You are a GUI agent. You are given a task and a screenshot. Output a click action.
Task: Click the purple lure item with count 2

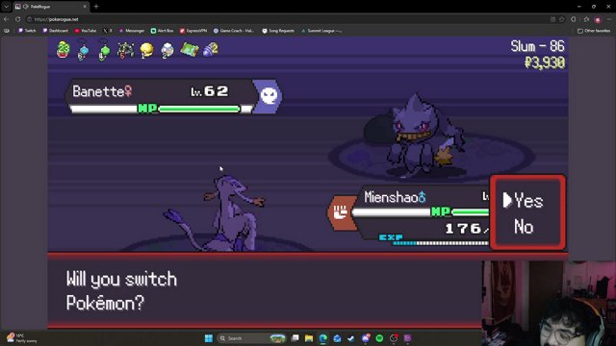211,50
